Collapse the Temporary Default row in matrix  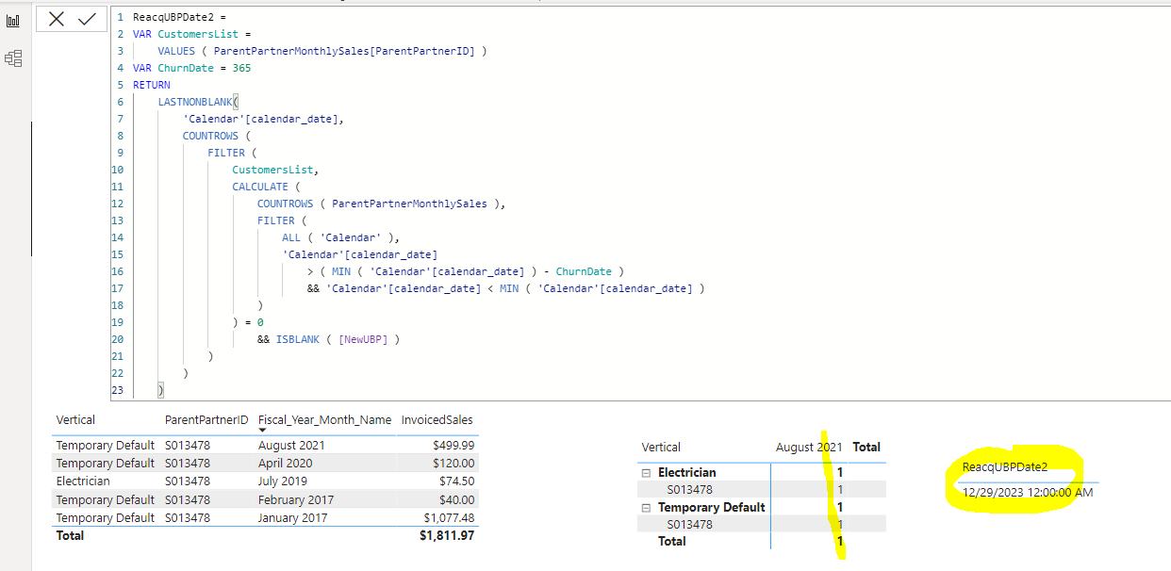[647, 507]
